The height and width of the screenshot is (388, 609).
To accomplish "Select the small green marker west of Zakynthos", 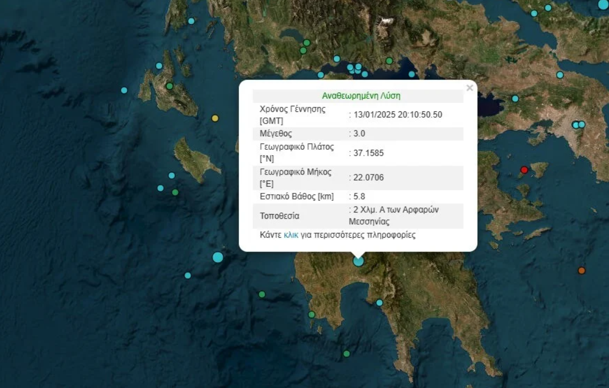I will (x=175, y=191).
